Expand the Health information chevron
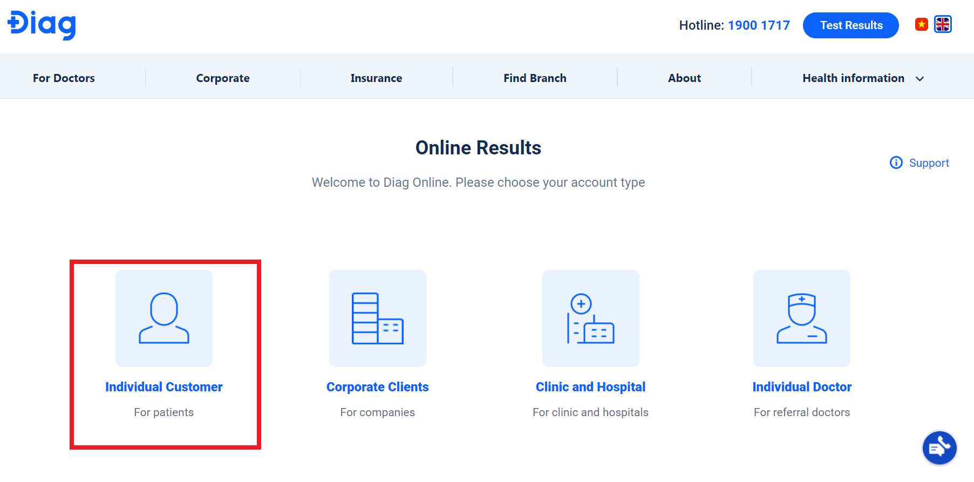974x482 pixels. point(920,79)
